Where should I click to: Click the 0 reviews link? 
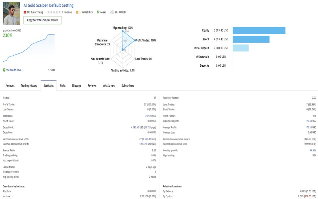tap(67, 12)
